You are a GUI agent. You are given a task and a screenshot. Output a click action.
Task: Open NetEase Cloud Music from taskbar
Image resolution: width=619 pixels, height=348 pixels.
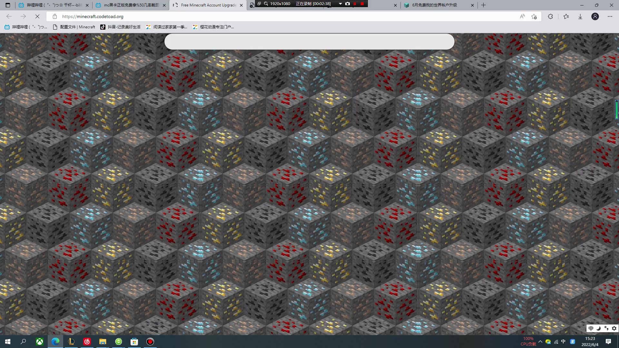[x=87, y=342]
